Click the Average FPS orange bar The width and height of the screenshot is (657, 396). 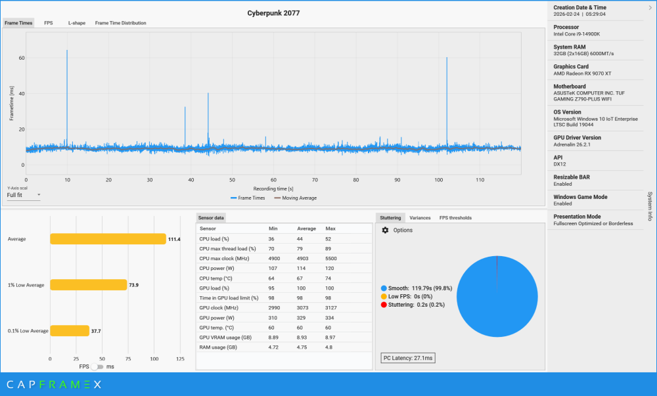pyautogui.click(x=108, y=239)
